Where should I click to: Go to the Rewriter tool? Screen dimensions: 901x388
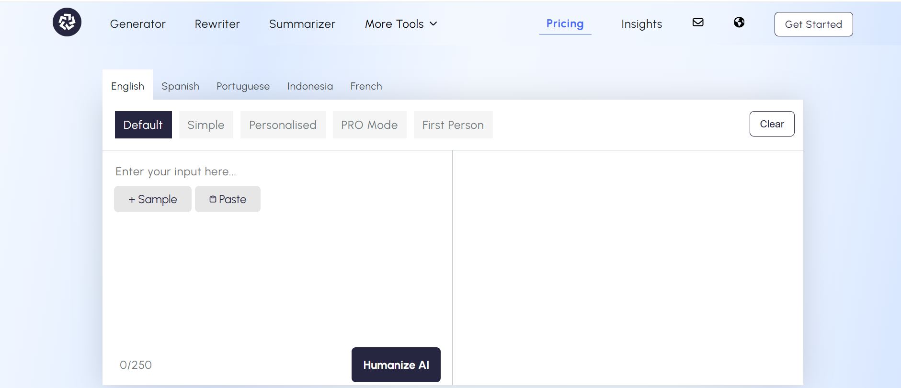point(217,24)
